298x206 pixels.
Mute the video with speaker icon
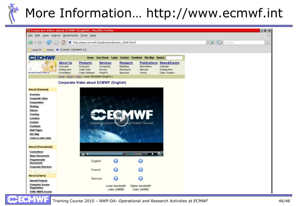[x=145, y=154]
